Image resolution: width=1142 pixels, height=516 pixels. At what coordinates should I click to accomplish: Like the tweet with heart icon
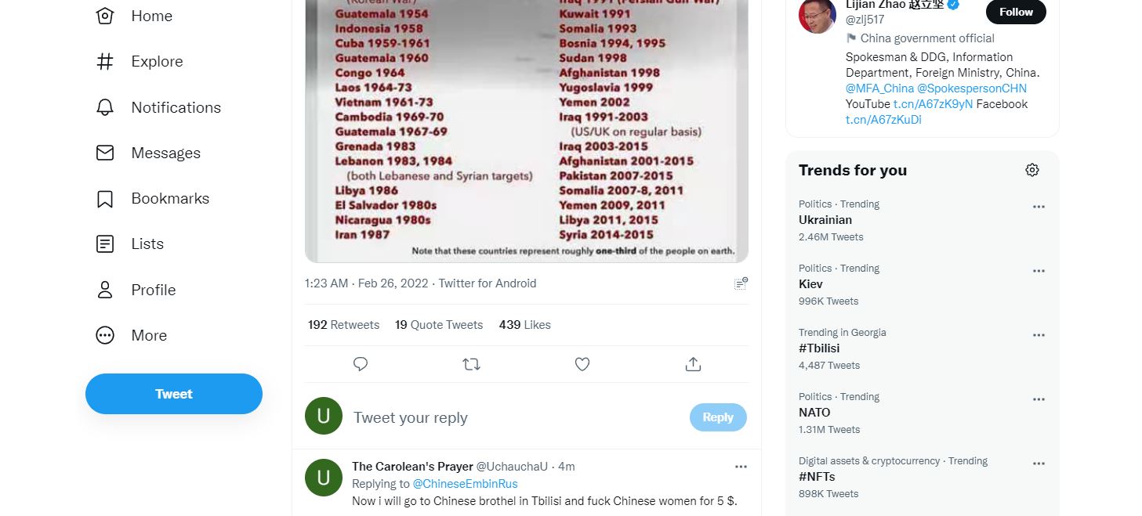(582, 364)
